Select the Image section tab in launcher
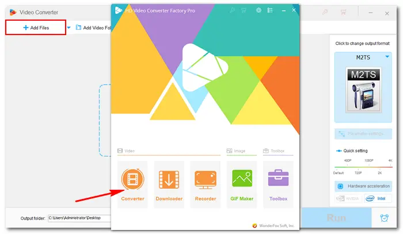The width and height of the screenshot is (403, 234). (x=236, y=151)
